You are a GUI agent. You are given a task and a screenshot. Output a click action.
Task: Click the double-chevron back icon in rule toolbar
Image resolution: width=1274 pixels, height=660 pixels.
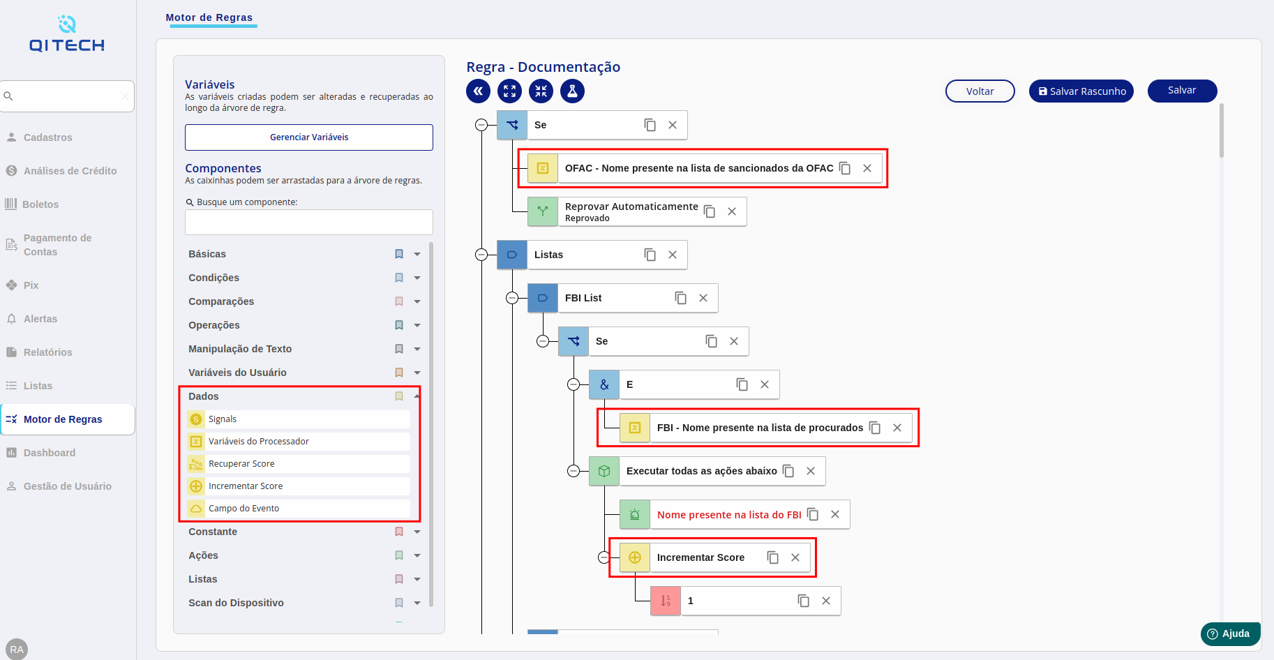tap(478, 91)
